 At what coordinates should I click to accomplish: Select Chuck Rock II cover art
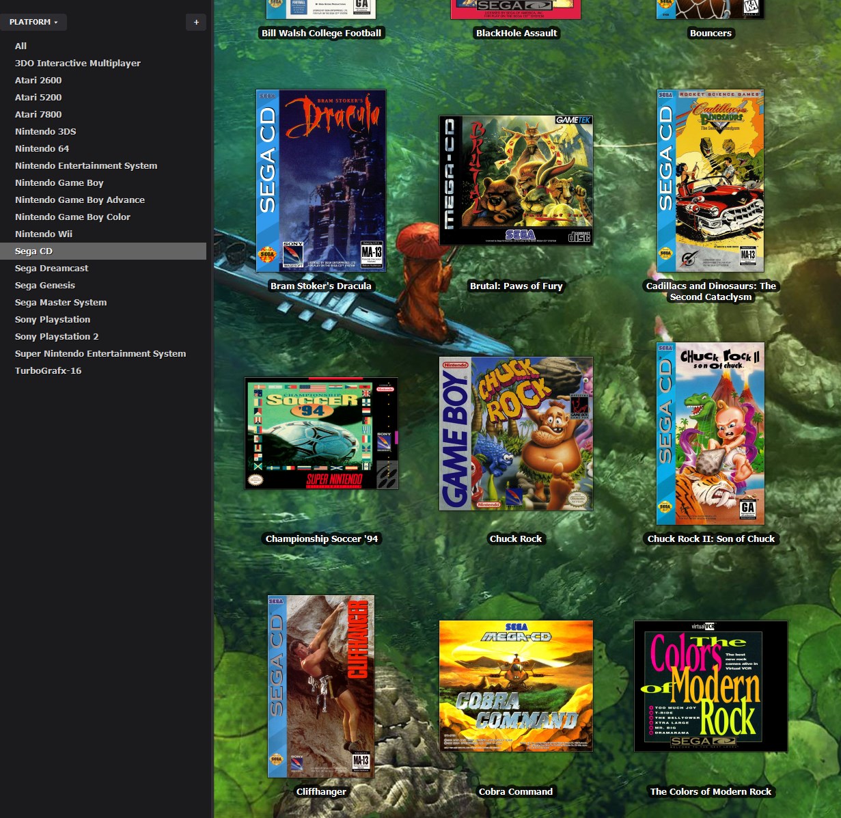[711, 433]
